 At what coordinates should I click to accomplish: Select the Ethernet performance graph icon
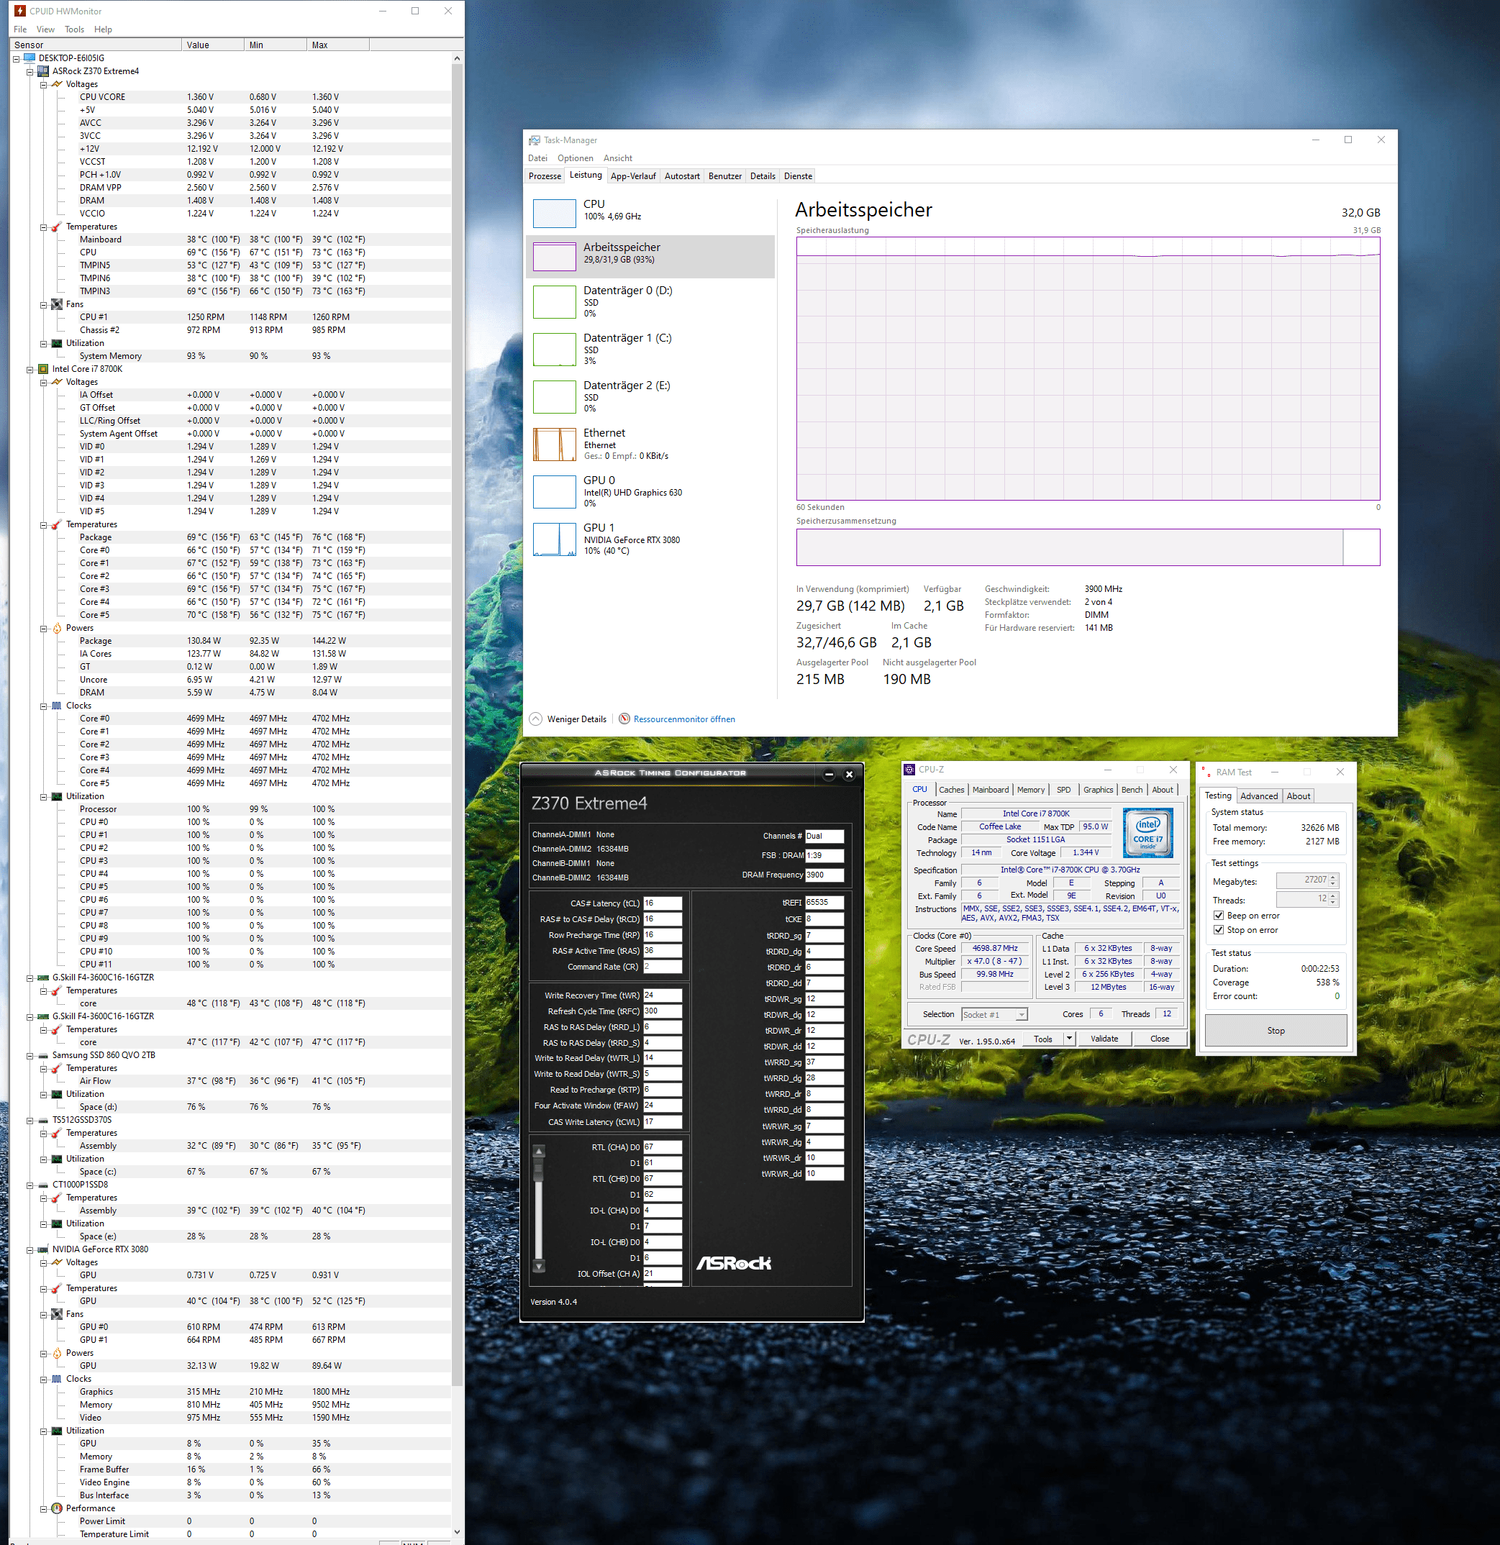pyautogui.click(x=554, y=445)
